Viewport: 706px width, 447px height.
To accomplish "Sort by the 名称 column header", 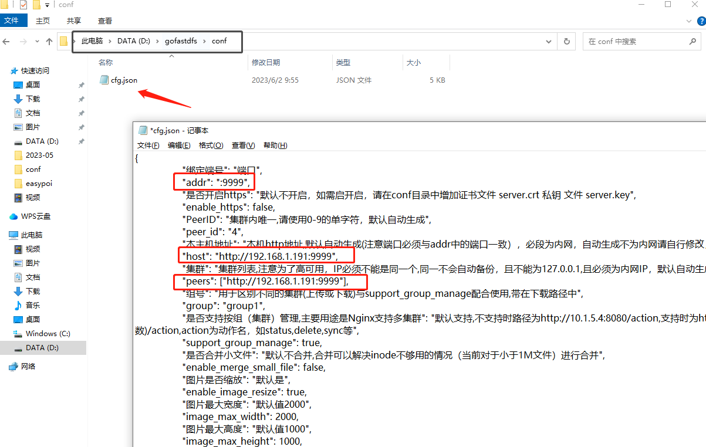I will [x=106, y=62].
